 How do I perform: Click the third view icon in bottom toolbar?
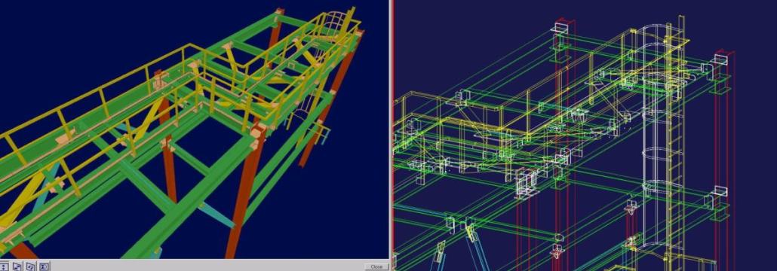click(x=31, y=266)
